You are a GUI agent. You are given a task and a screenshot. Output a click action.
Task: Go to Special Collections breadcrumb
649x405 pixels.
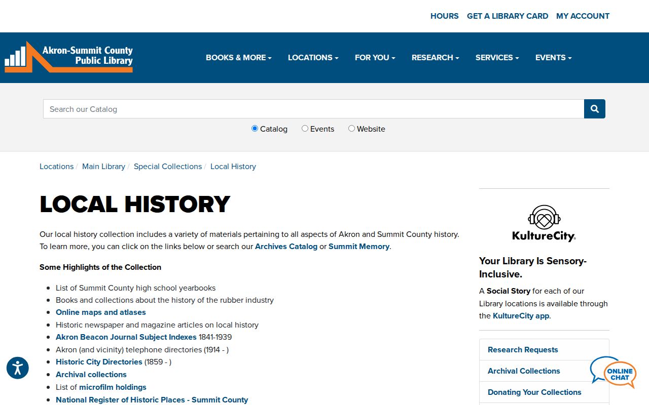point(168,167)
